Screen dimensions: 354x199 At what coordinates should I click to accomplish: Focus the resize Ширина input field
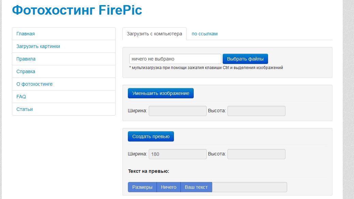point(178,111)
